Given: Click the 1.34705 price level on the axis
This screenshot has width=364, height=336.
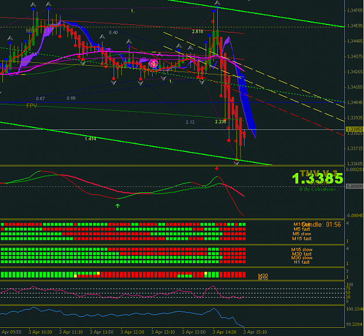Looking at the screenshot, I should coord(355,10).
